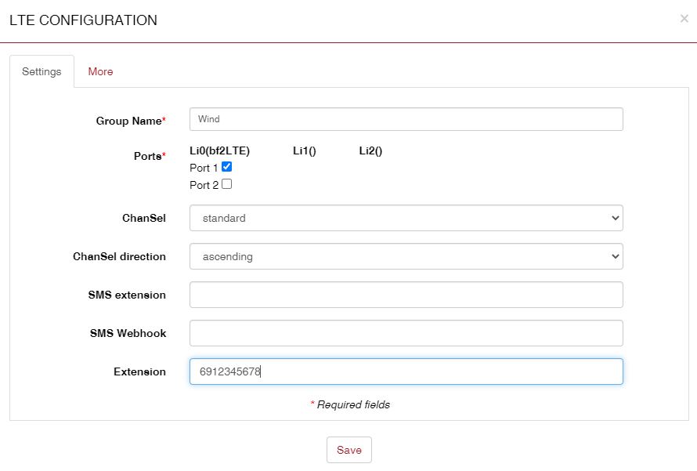
Task: Click the LTE CONFIGURATION dialog title
Action: 83,20
